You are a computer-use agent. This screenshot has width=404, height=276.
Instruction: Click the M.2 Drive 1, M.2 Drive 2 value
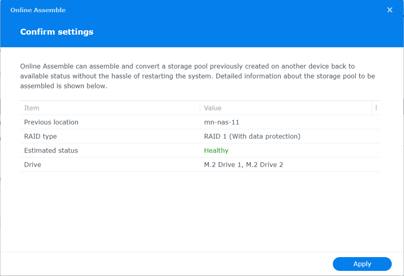point(243,165)
